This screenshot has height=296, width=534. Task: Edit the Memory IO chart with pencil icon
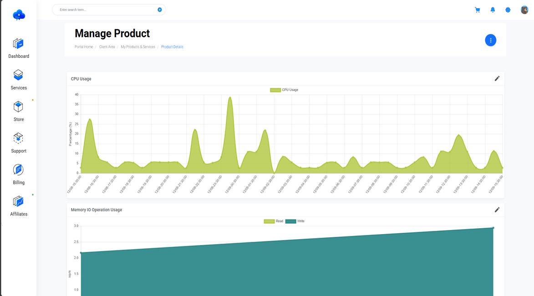pos(497,209)
